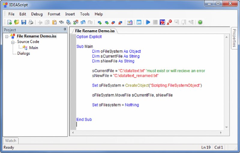Save the script with the floppy disk icon
This screenshot has height=153, width=240.
24,22
